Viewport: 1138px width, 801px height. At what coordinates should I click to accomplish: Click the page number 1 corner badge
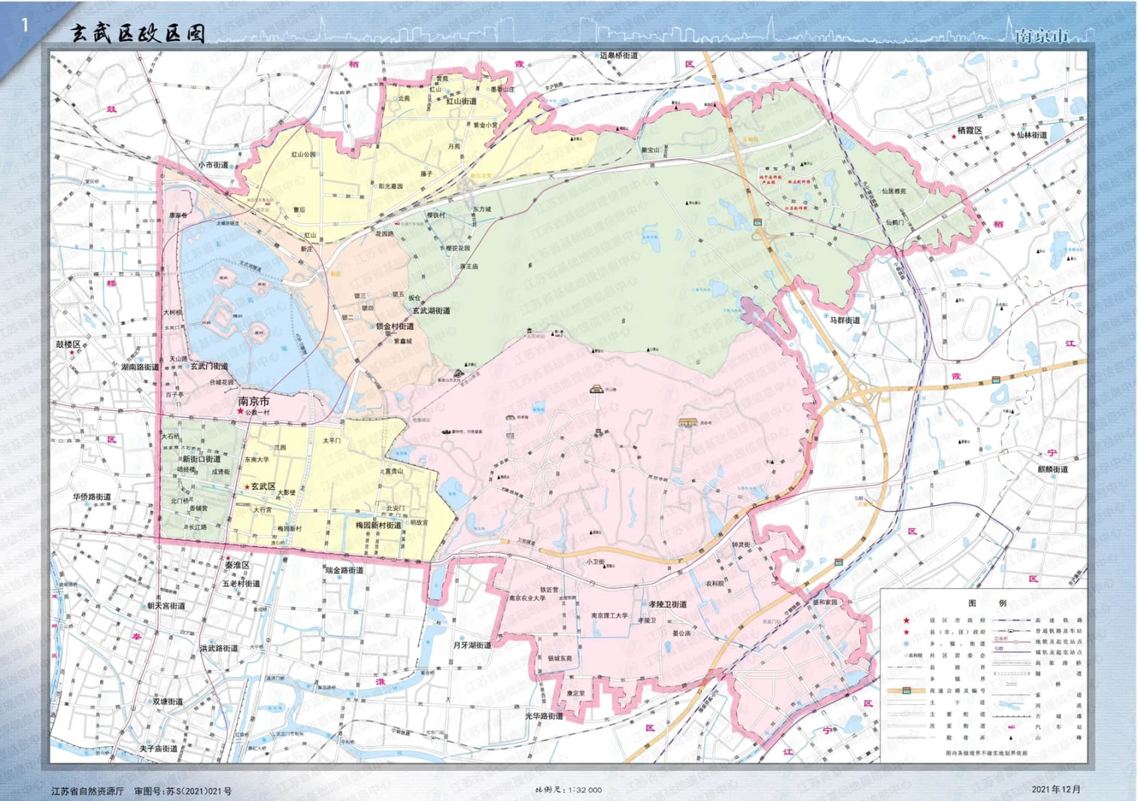tap(24, 25)
